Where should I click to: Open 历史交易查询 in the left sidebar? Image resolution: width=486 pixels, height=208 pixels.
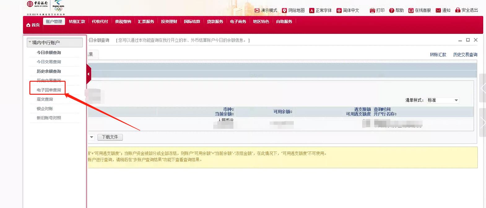point(49,80)
